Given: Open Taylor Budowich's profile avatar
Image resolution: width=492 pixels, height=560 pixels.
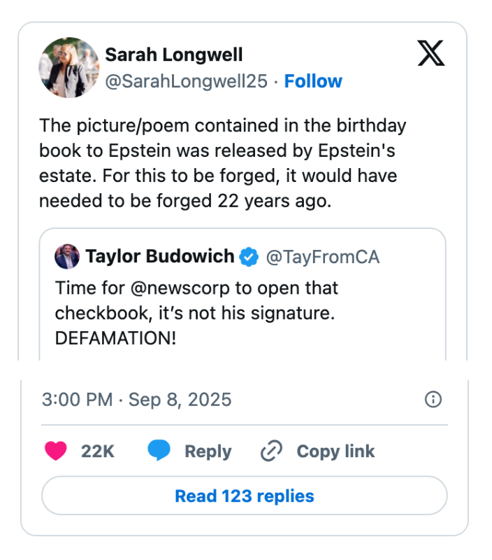Looking at the screenshot, I should point(66,256).
